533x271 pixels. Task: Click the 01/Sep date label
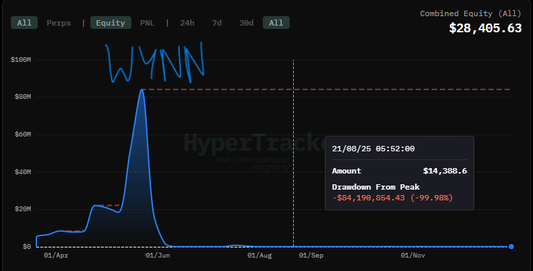coord(311,256)
